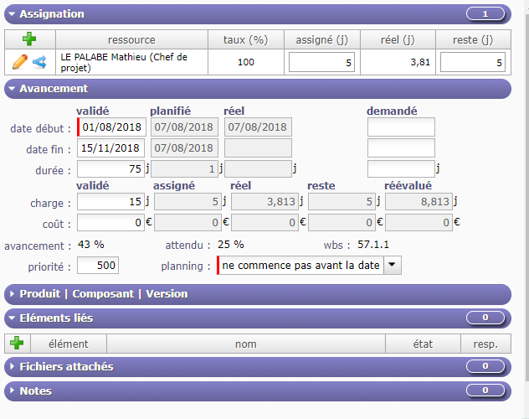Click the green plus to add assignment

pos(28,39)
